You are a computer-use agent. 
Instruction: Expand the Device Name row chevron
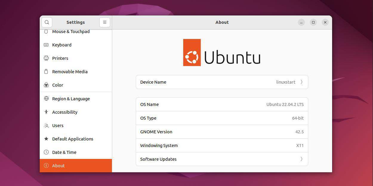click(x=301, y=82)
